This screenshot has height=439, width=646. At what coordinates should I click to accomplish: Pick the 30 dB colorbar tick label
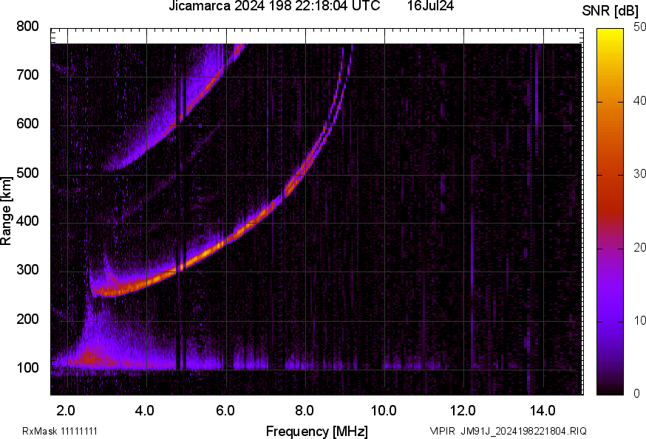(x=639, y=174)
